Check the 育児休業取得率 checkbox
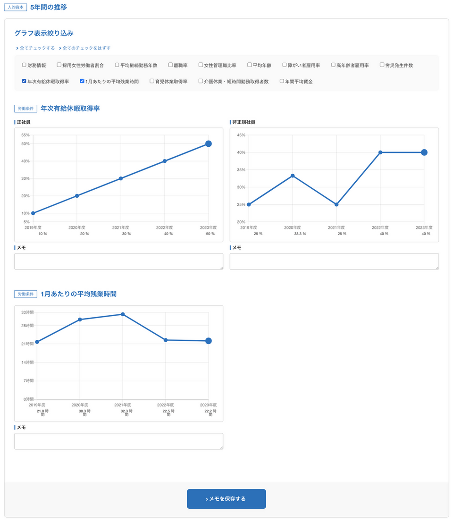 (x=152, y=81)
